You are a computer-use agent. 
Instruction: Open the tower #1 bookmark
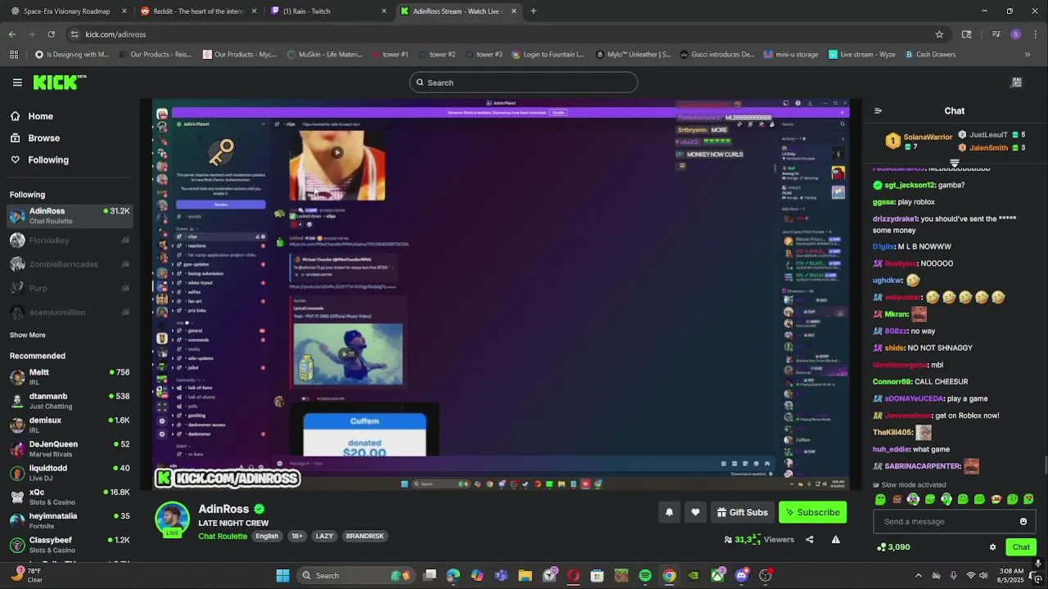click(389, 55)
